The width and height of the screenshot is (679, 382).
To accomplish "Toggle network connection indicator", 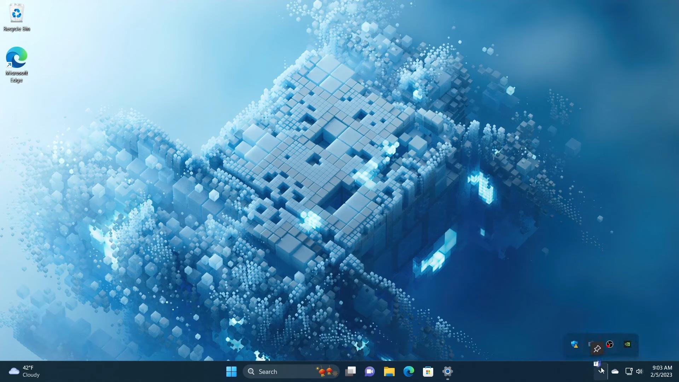I will [x=629, y=371].
